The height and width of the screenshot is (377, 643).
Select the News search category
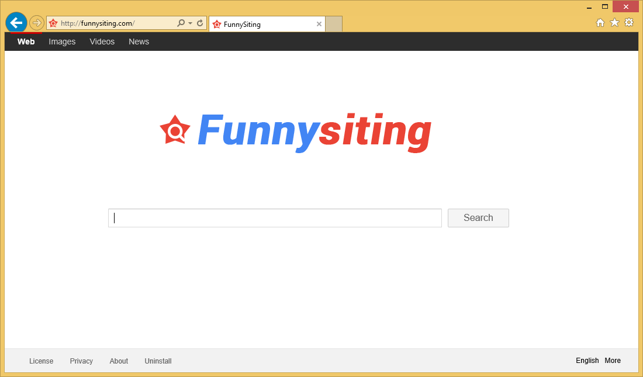click(x=139, y=41)
